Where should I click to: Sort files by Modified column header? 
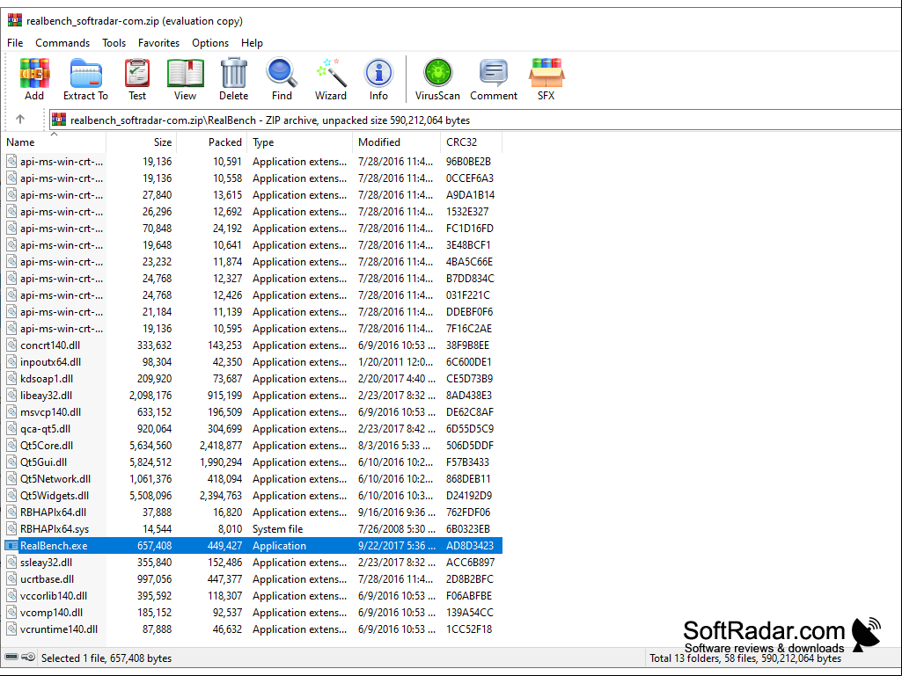click(396, 142)
